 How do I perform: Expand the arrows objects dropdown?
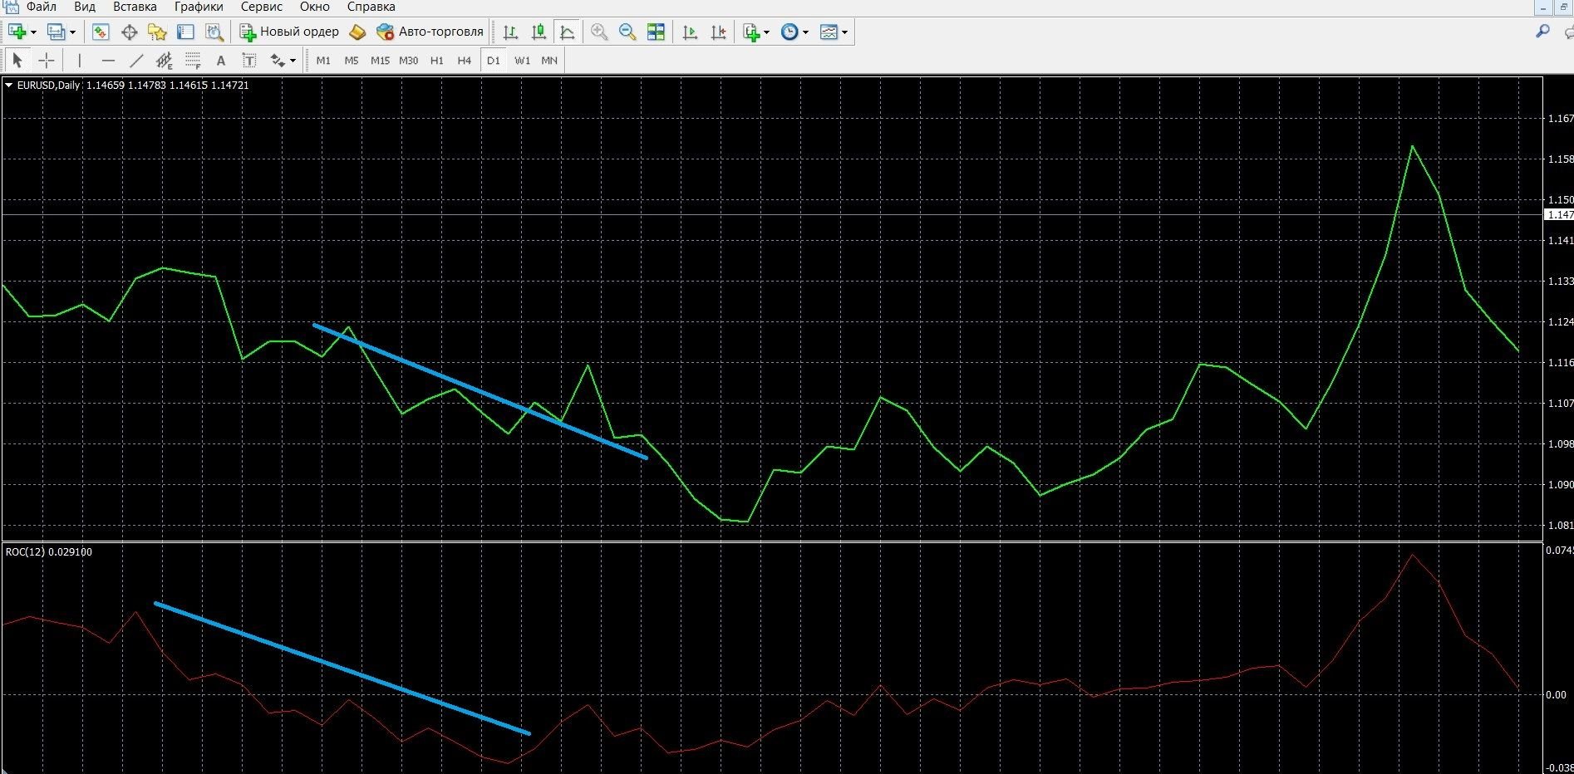point(293,60)
